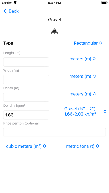This screenshot has width=109, height=193.
Task: Open the Rectangular type dropdown
Action: (88, 43)
